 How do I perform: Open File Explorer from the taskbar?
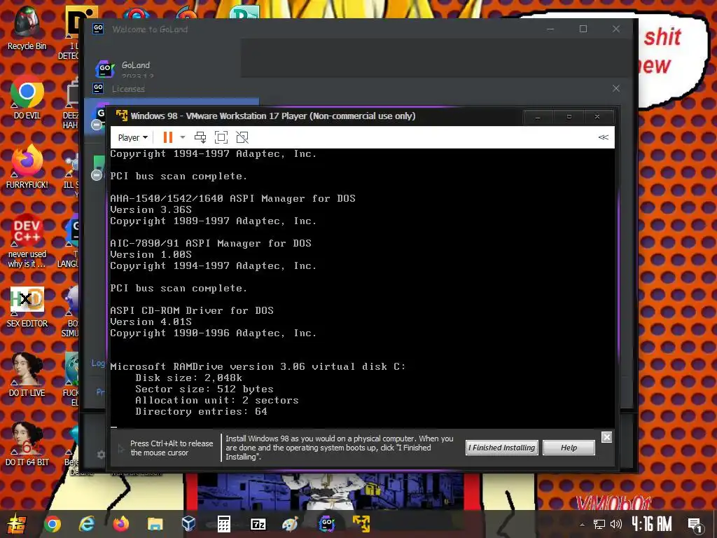[155, 524]
